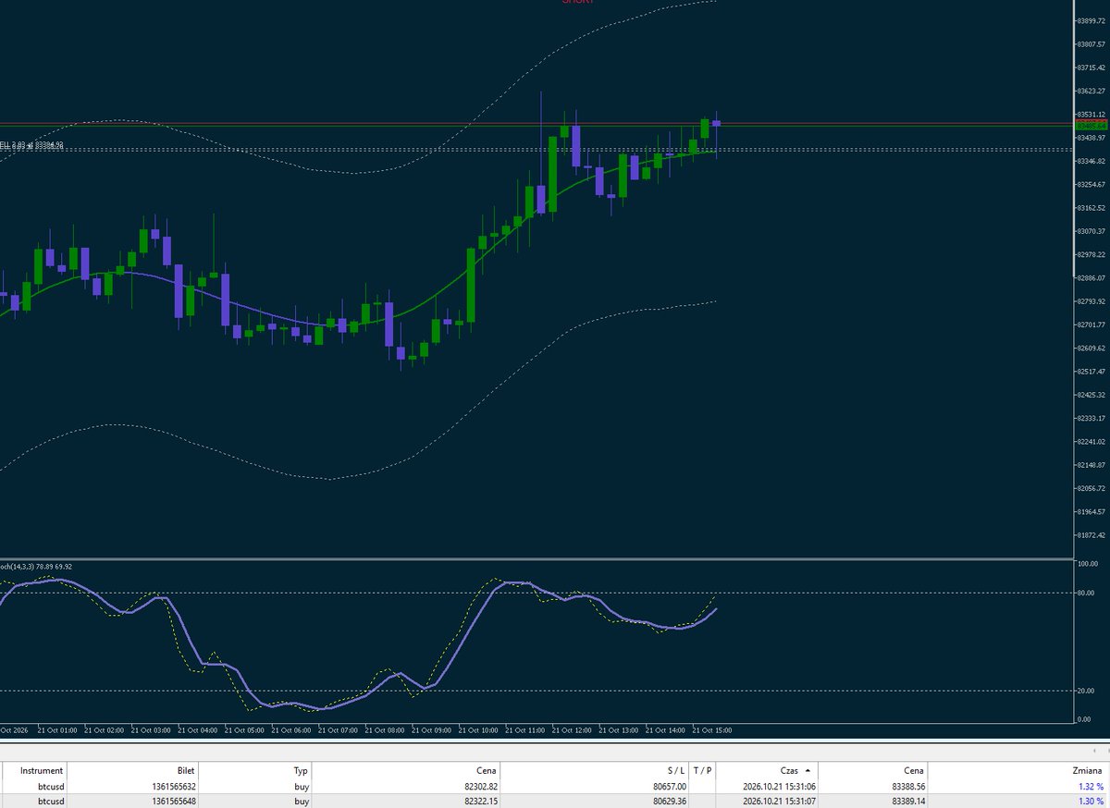Click the current price 83388.56
Image resolution: width=1110 pixels, height=808 pixels.
(907, 786)
